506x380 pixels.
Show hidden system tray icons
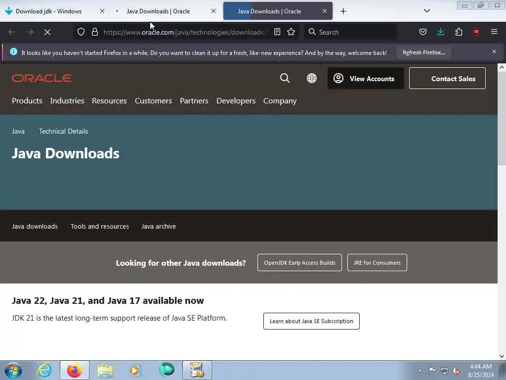420,371
